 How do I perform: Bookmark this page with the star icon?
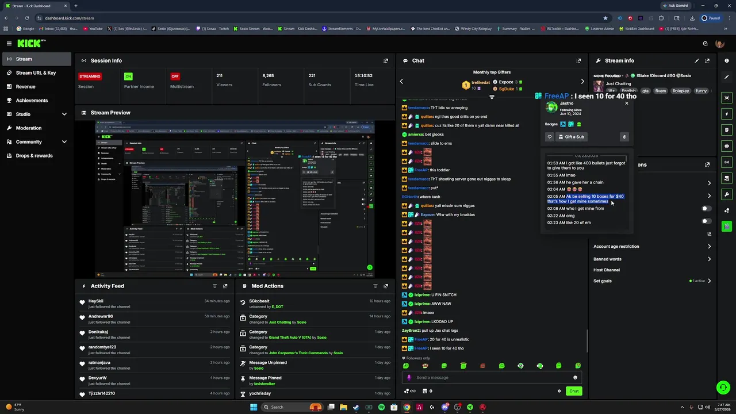coord(605,18)
